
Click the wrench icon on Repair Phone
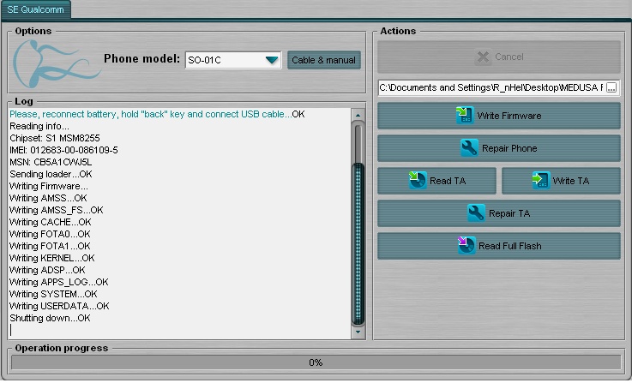pyautogui.click(x=469, y=148)
